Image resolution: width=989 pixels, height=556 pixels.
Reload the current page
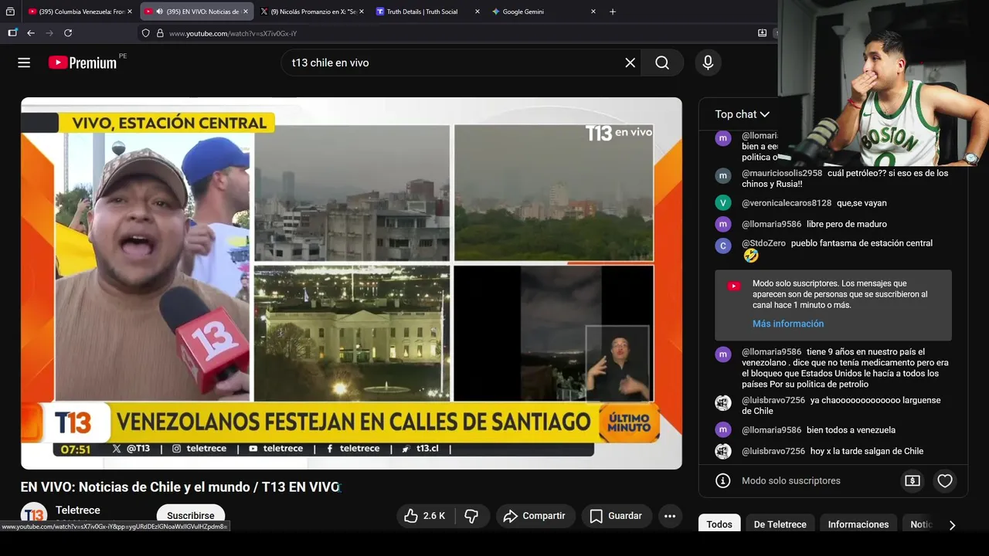[68, 33]
